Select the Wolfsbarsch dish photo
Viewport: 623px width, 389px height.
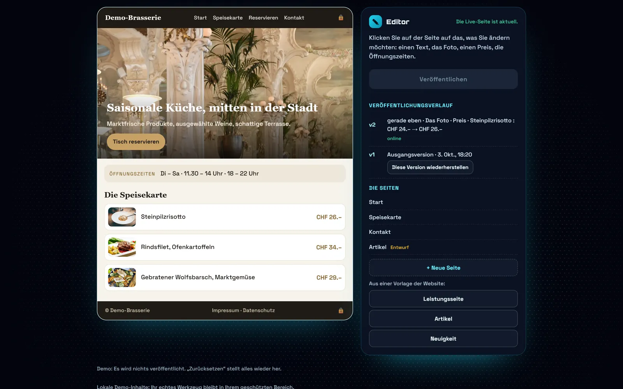(122, 277)
